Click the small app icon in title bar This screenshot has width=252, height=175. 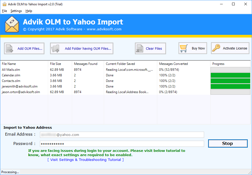click(5, 4)
